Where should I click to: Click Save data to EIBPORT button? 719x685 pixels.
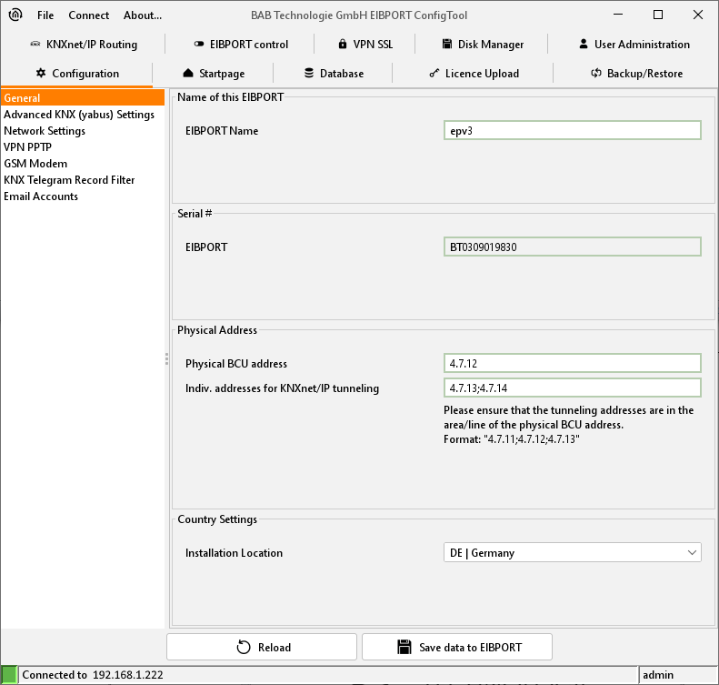click(x=456, y=647)
